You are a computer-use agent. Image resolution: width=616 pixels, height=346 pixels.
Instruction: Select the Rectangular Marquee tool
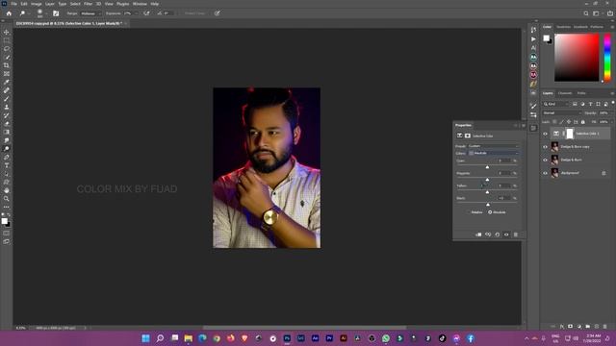7,40
